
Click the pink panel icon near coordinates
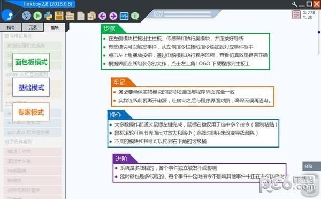click(x=296, y=15)
